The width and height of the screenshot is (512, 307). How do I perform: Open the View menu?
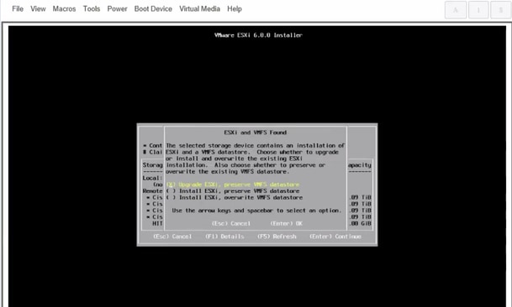38,8
